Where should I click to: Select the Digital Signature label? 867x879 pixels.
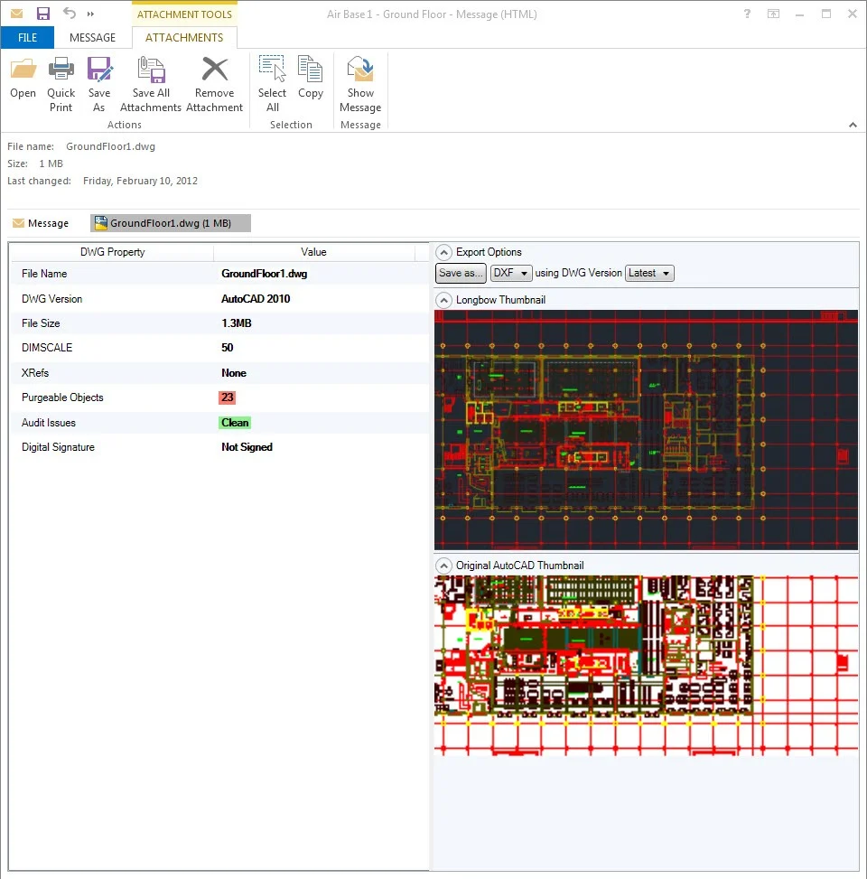point(58,447)
